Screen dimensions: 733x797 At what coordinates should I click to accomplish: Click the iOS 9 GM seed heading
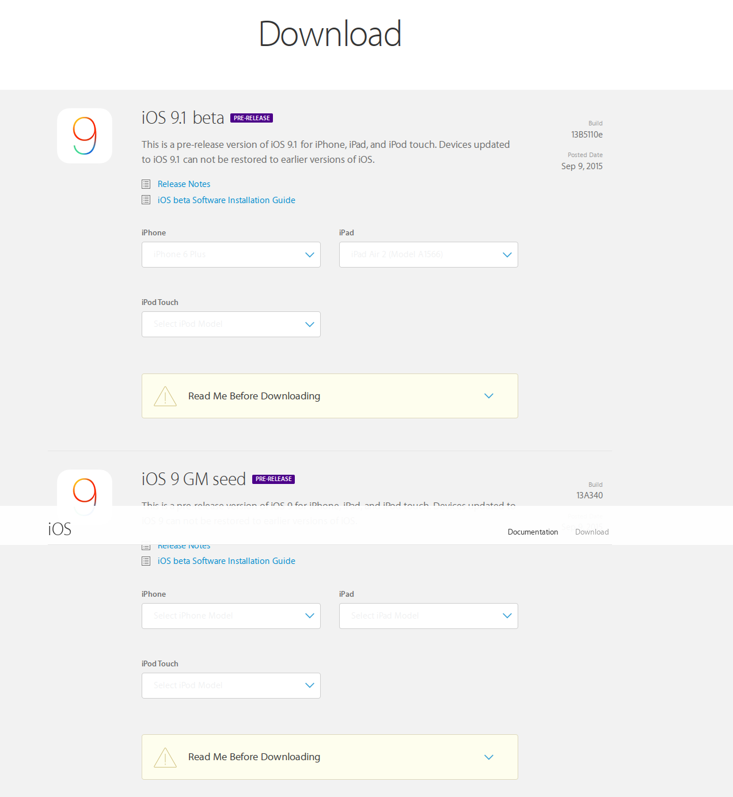coord(194,479)
